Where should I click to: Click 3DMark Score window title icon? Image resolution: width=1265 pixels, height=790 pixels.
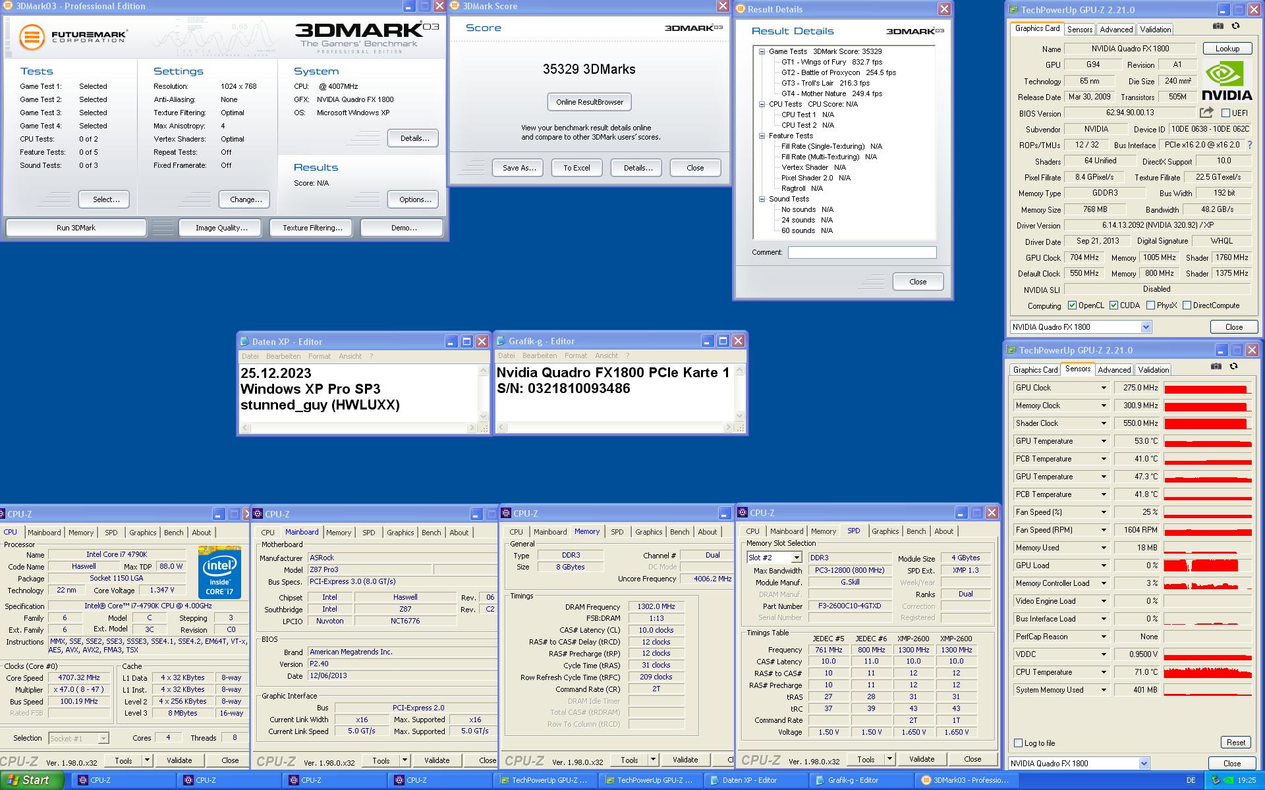pos(455,6)
